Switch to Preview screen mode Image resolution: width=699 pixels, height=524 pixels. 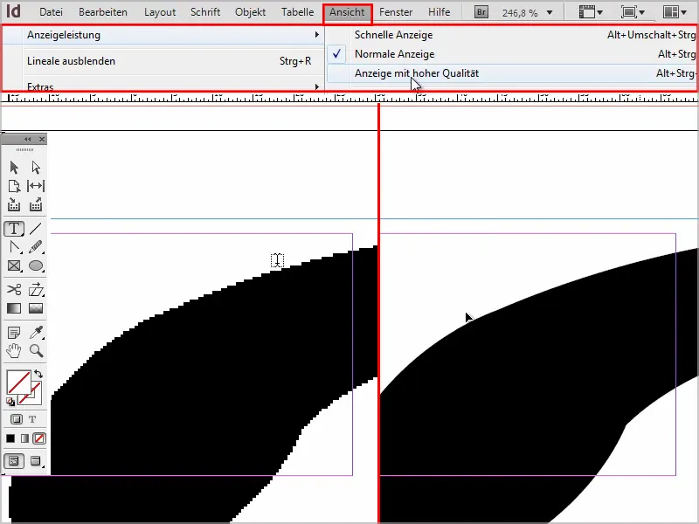(x=36, y=461)
